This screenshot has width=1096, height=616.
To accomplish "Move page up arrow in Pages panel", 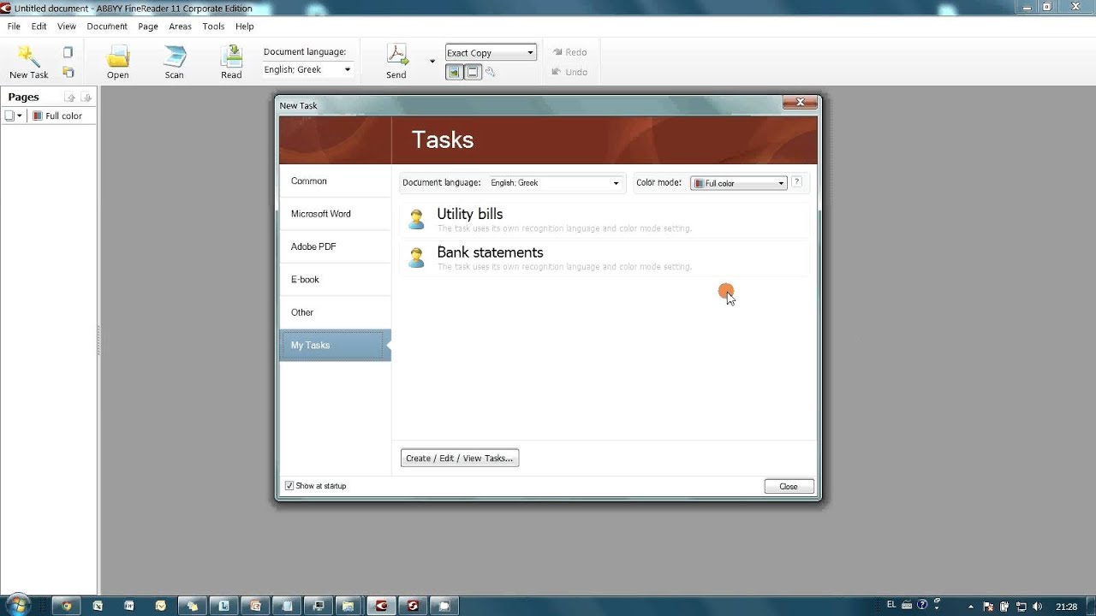I will coord(70,98).
